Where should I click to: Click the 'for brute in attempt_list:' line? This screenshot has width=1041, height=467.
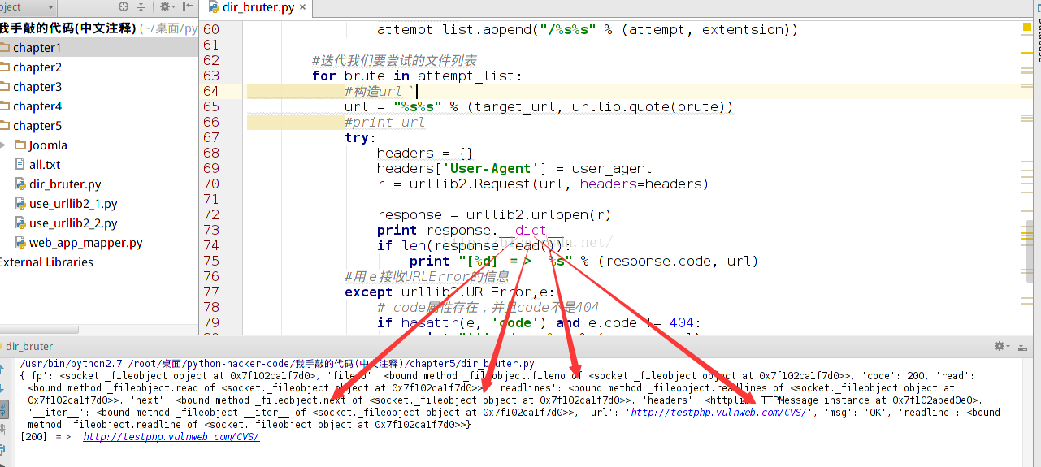[417, 76]
